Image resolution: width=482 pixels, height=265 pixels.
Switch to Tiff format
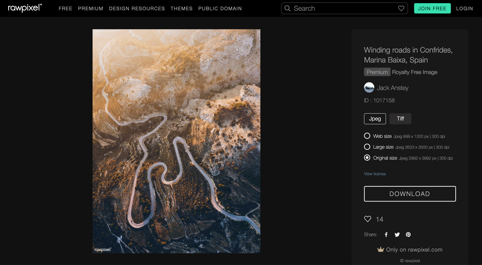[x=400, y=119]
